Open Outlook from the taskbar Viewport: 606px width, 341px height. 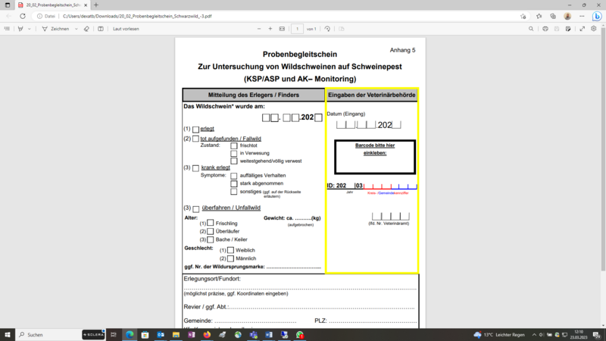tap(161, 335)
